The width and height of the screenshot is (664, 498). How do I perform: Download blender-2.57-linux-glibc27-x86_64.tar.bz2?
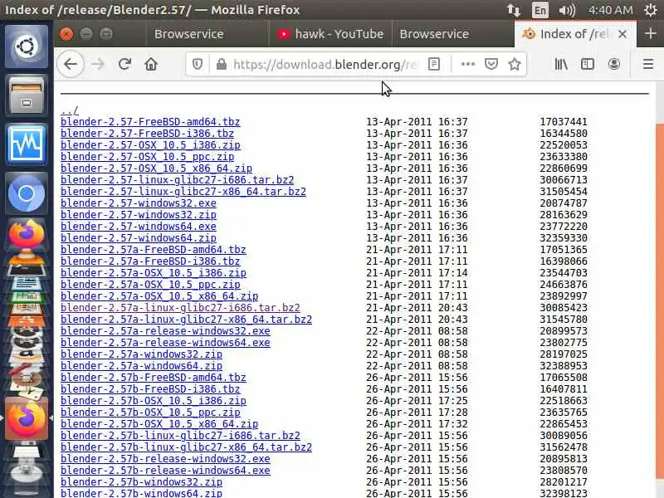pyautogui.click(x=183, y=192)
